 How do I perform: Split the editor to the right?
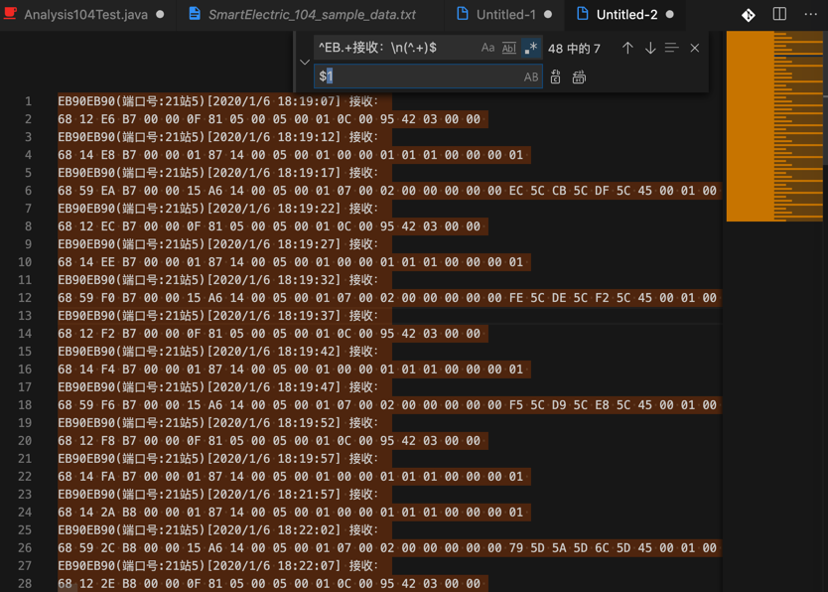(x=779, y=14)
